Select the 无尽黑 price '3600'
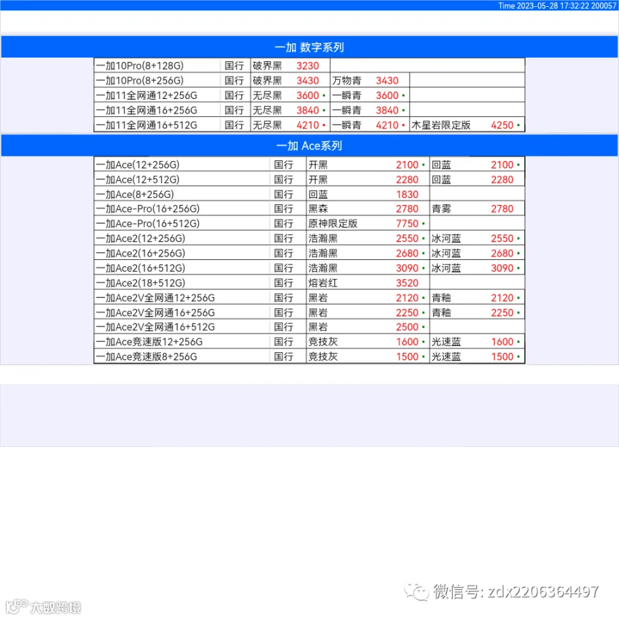The width and height of the screenshot is (619, 619). [x=307, y=96]
